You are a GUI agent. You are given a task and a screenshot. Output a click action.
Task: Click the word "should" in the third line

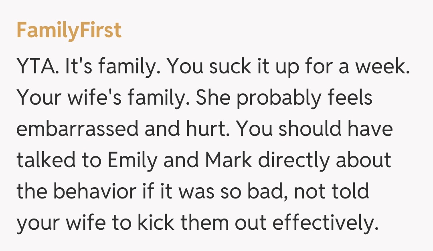click(310, 130)
